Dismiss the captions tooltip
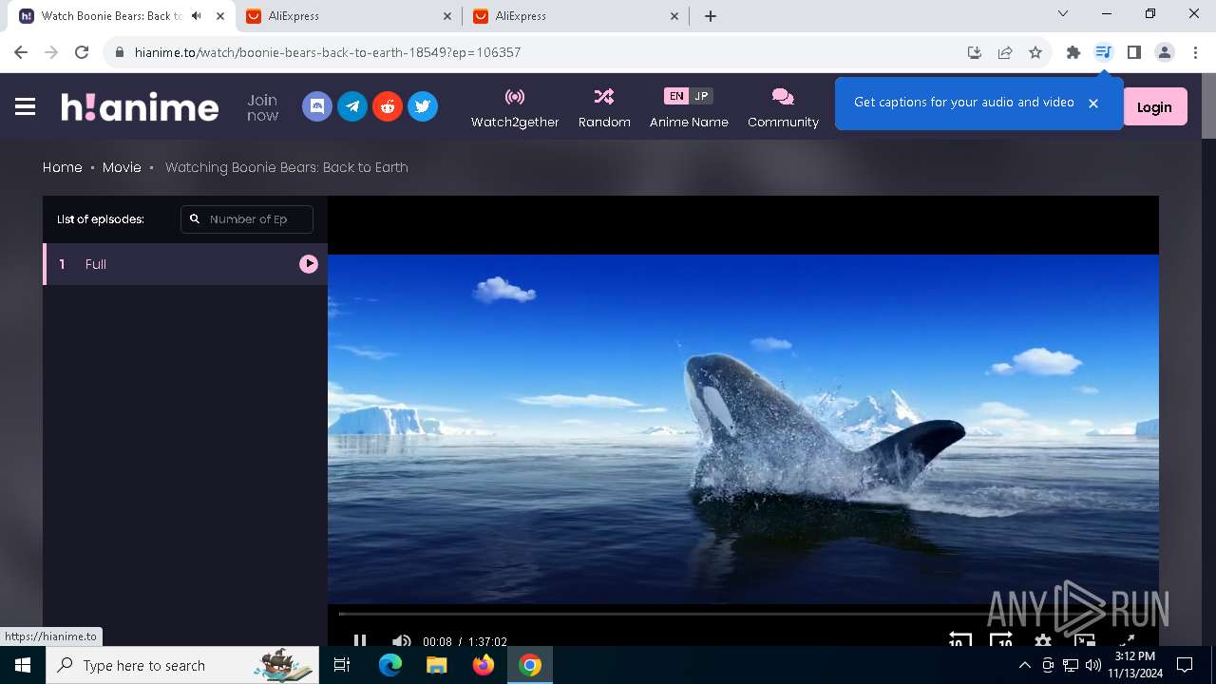1216x684 pixels. (1093, 103)
